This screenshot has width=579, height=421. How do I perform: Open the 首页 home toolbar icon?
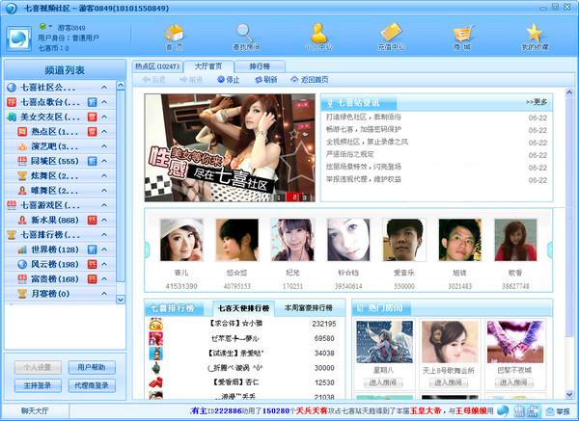tap(175, 37)
